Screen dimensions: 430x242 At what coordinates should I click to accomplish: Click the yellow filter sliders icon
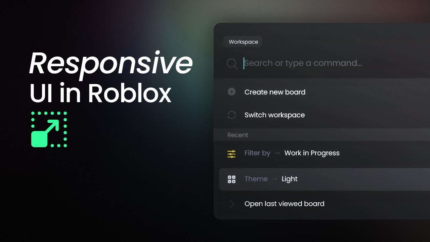(x=231, y=154)
